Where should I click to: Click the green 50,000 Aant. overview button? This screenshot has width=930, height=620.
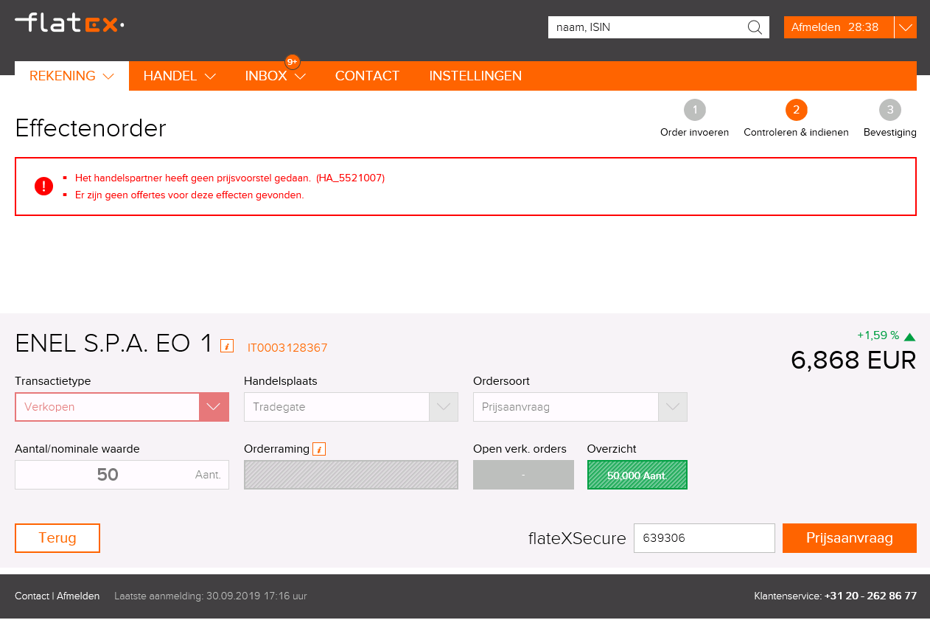tap(637, 475)
